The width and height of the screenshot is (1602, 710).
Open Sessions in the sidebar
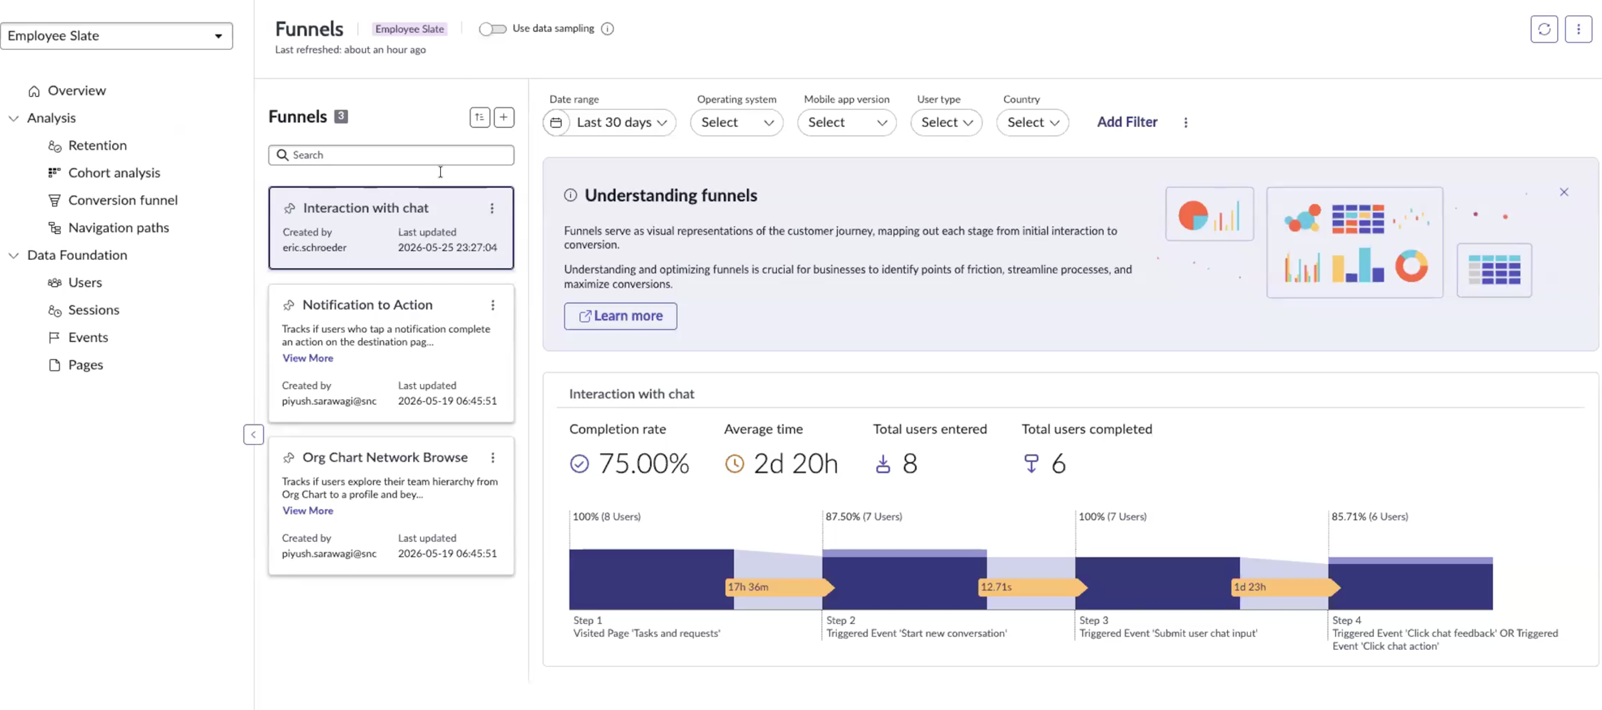point(83,310)
